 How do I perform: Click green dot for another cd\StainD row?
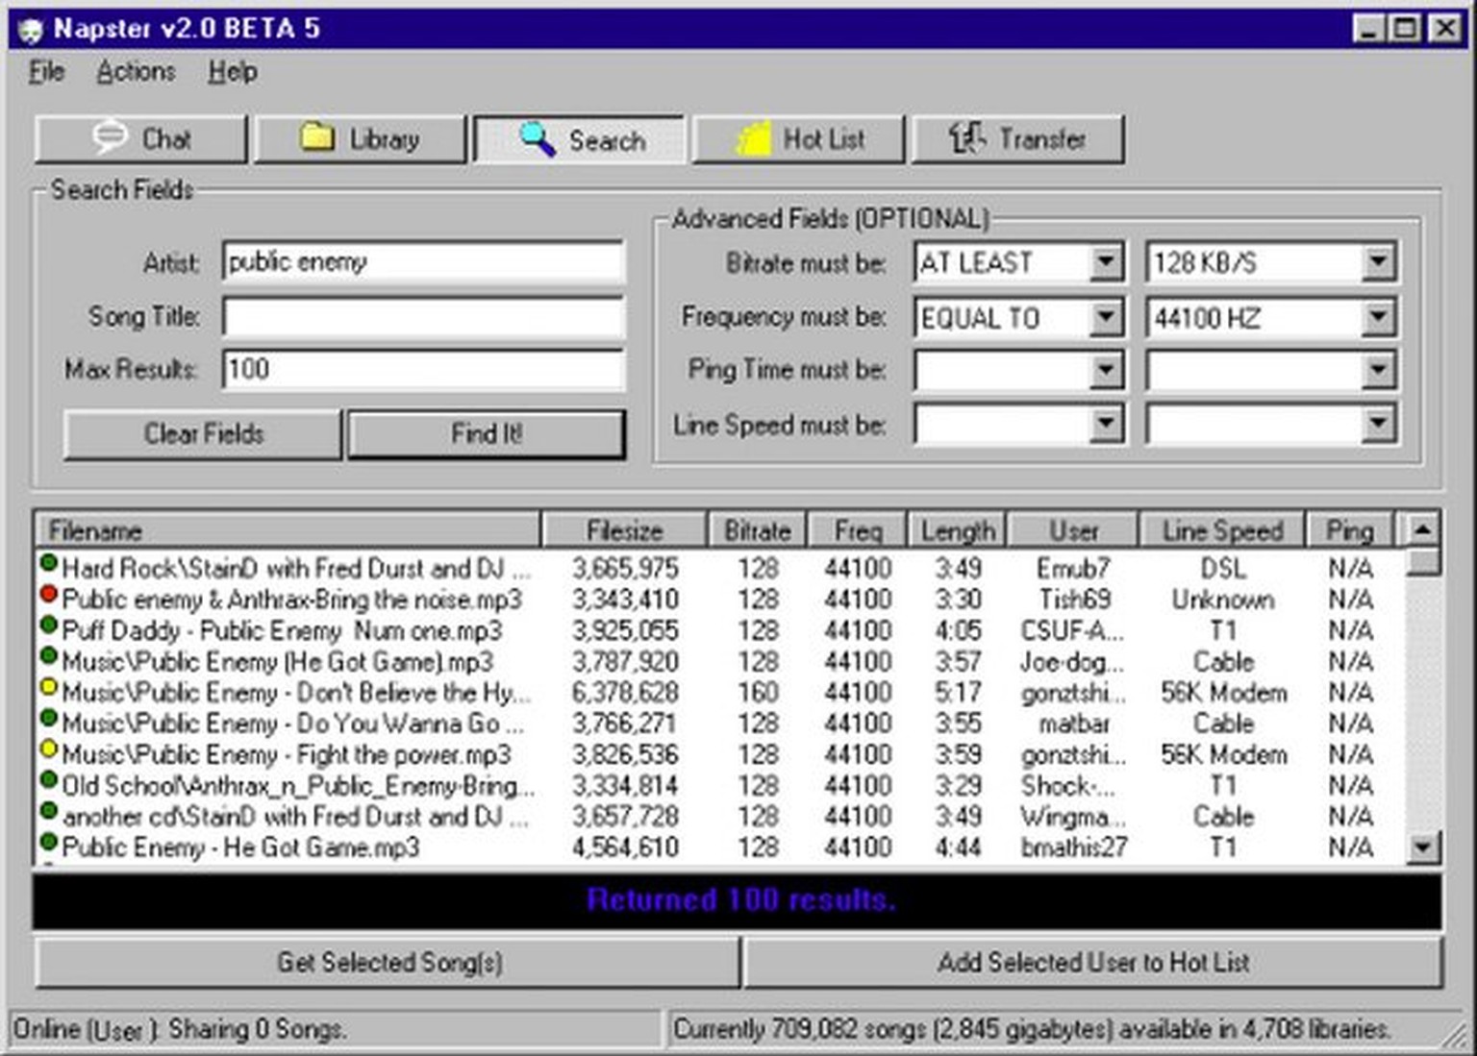[x=48, y=811]
